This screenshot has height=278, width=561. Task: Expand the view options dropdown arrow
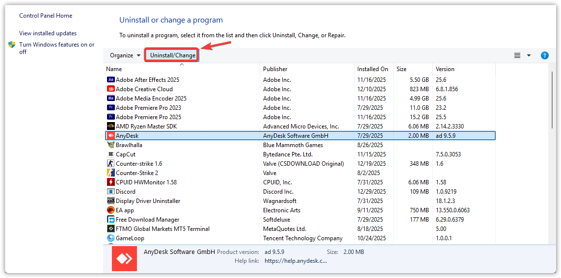tap(529, 55)
